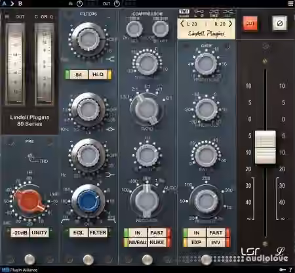Select the ONE channel link icon
The height and width of the screenshot is (273, 295).
(x=214, y=13)
